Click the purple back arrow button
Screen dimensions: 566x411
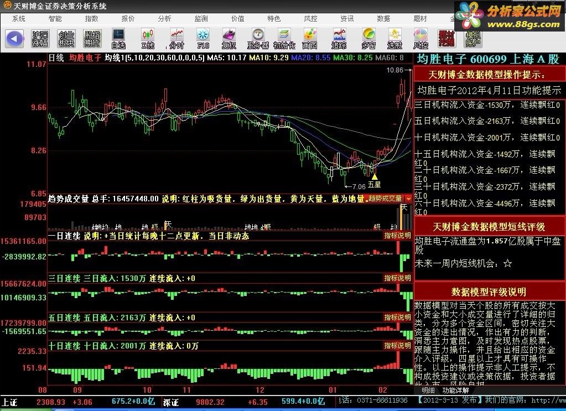point(14,39)
